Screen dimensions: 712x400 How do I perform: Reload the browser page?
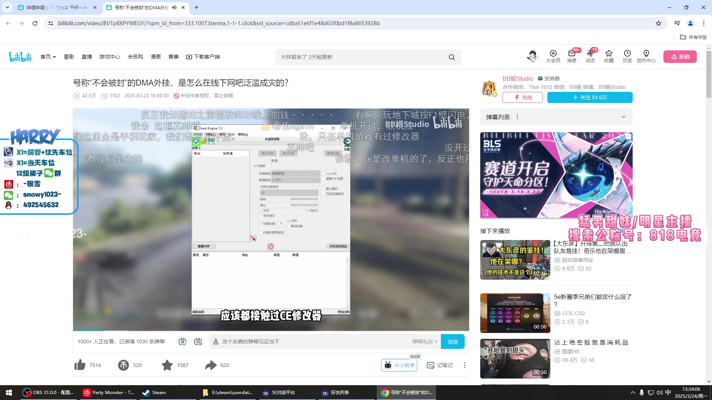point(35,23)
